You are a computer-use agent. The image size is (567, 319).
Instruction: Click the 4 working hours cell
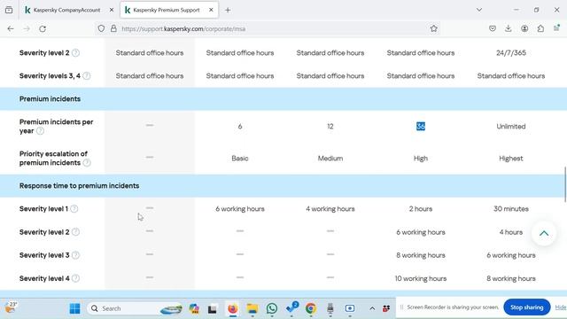click(330, 209)
